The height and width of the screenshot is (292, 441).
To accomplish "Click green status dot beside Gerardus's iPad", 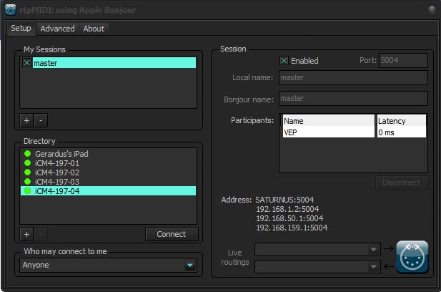I will (x=28, y=154).
